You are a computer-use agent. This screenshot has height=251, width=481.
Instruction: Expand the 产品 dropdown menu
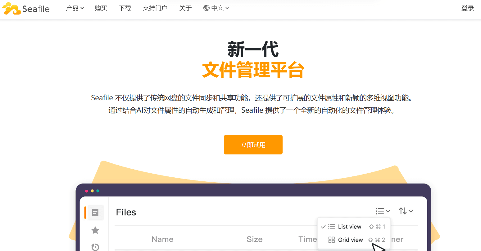point(75,8)
